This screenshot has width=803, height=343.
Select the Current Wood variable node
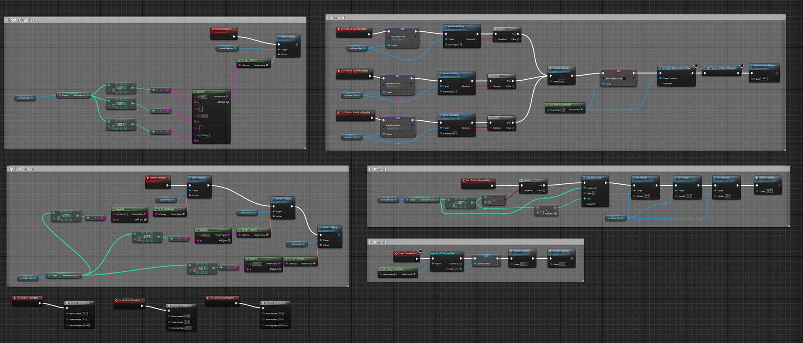point(167,200)
